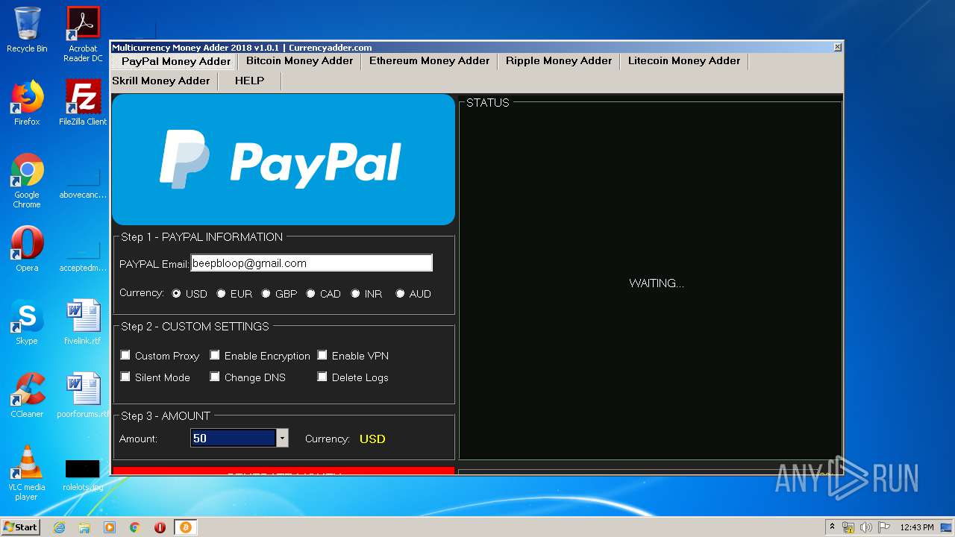This screenshot has width=955, height=537.
Task: Check the Delete Logs option
Action: (x=322, y=377)
